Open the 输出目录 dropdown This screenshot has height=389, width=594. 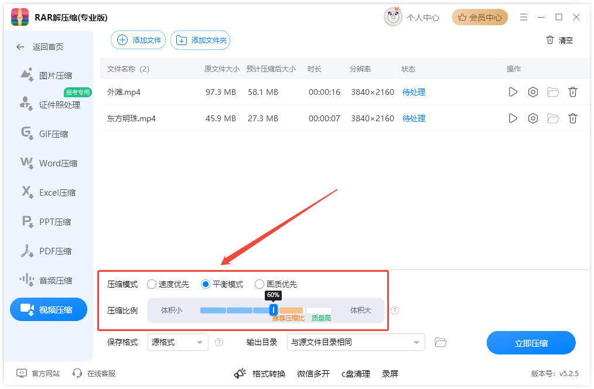click(356, 342)
